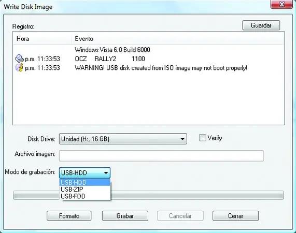The image size is (296, 233).
Task: Click the Formato button
Action: (x=69, y=216)
